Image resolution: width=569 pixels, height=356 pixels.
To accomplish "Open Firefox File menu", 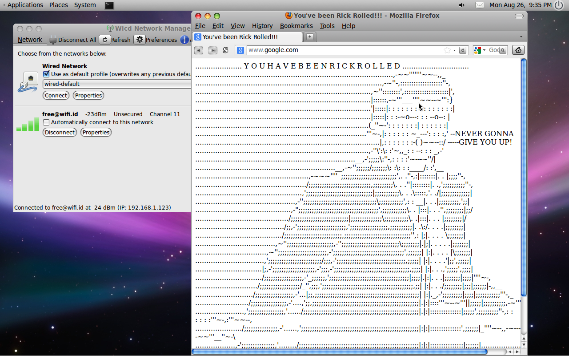I will tap(200, 26).
